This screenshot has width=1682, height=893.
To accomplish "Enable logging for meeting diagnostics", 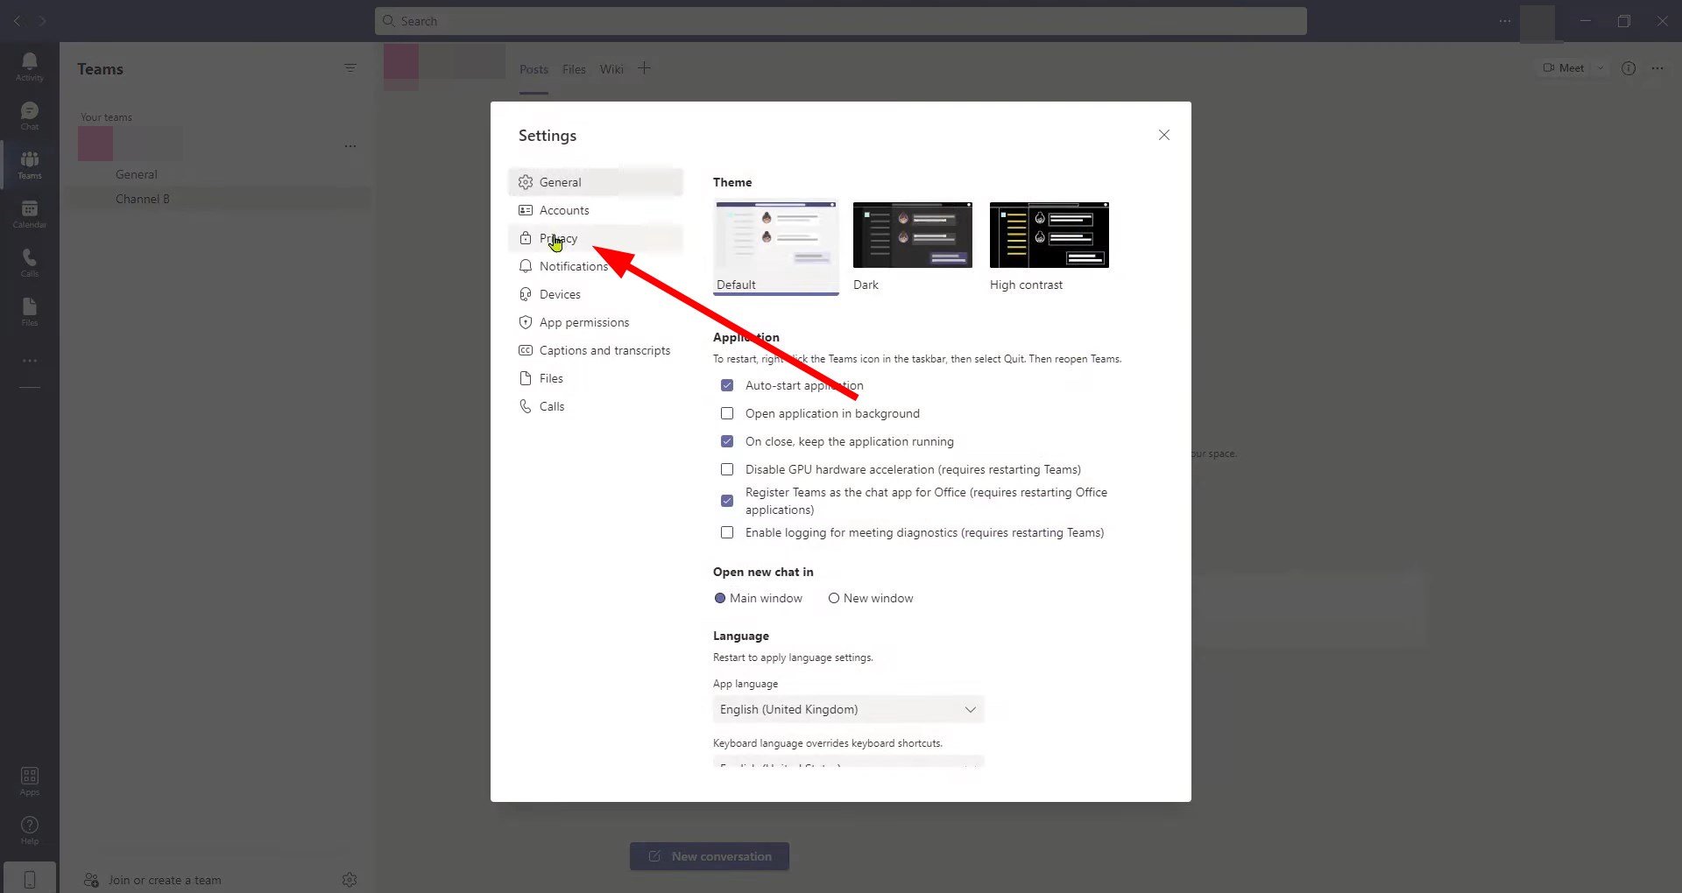I will coord(727,532).
